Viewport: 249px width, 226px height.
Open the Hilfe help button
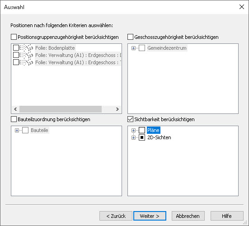pos(227,216)
